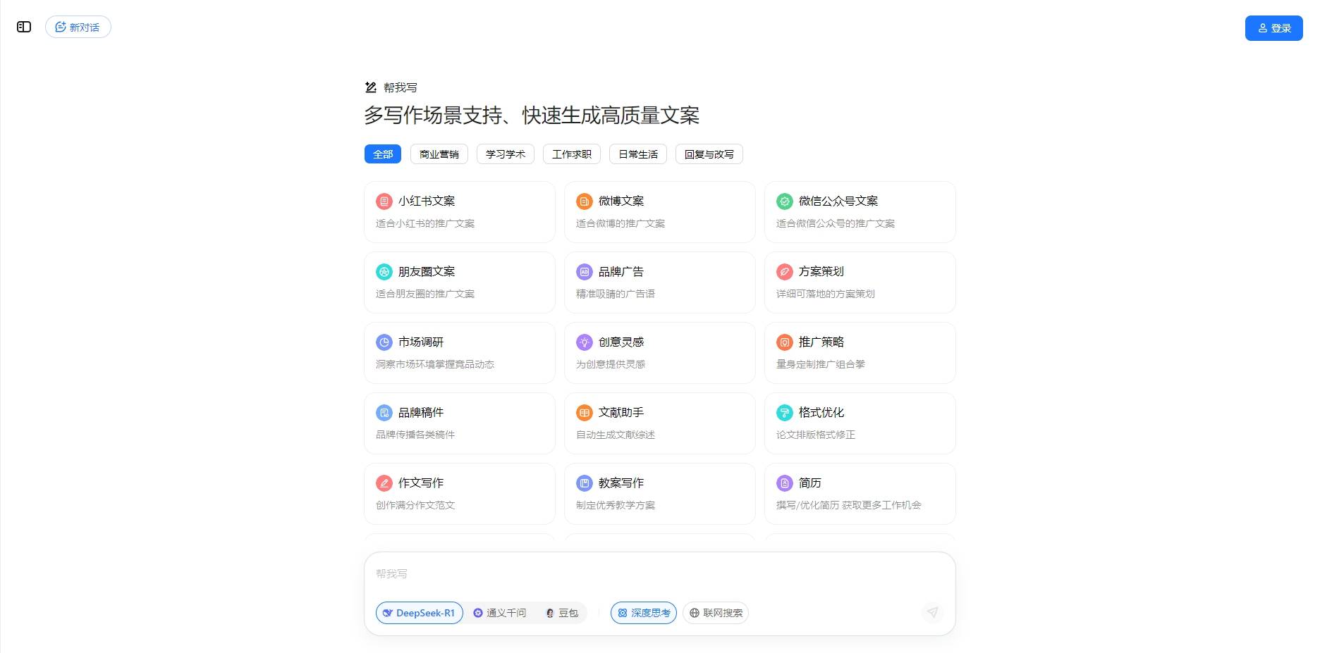Open 洞察市场环境掌握竞品动态 description
Image resolution: width=1320 pixels, height=653 pixels.
[435, 364]
